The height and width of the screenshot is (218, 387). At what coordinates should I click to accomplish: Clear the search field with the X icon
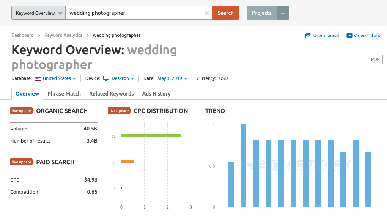click(206, 13)
